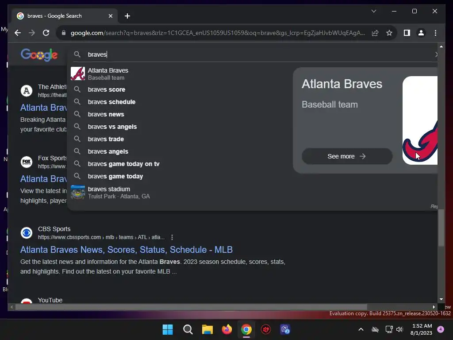
Task: Click the Google logo
Action: (39, 54)
